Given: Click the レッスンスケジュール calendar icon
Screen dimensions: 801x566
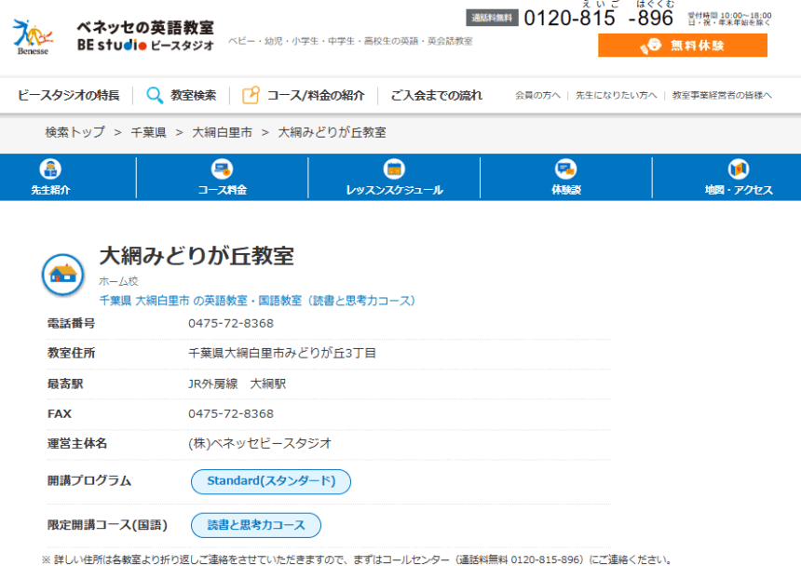Looking at the screenshot, I should coord(394,169).
